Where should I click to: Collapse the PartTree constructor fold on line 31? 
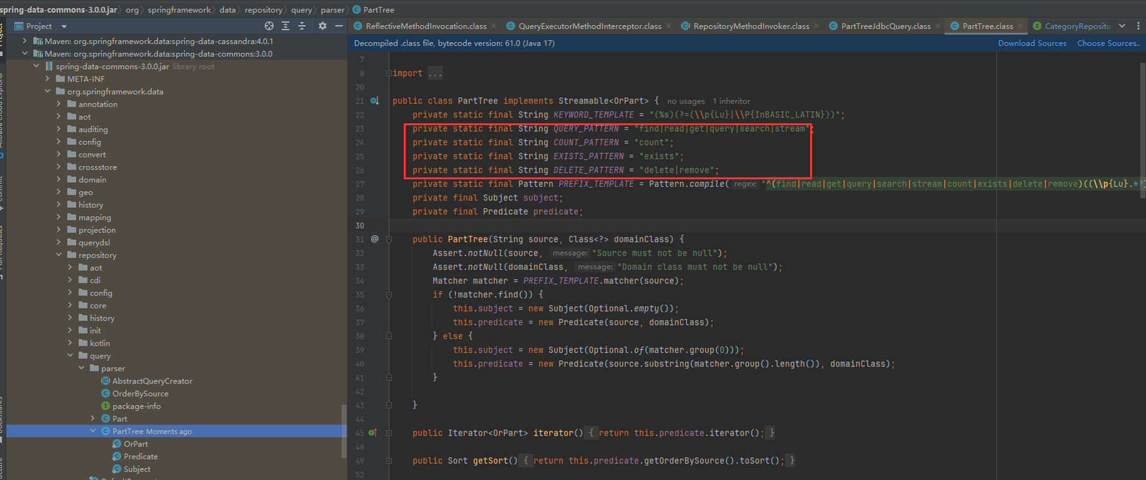tap(389, 239)
